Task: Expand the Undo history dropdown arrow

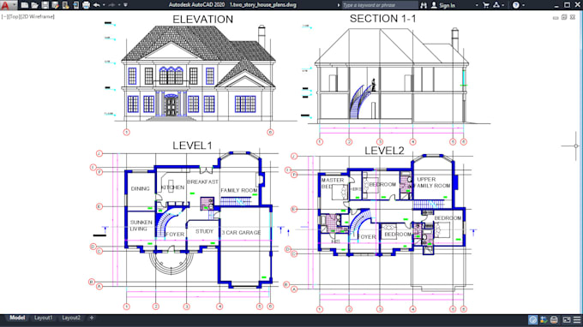Action: 104,5
